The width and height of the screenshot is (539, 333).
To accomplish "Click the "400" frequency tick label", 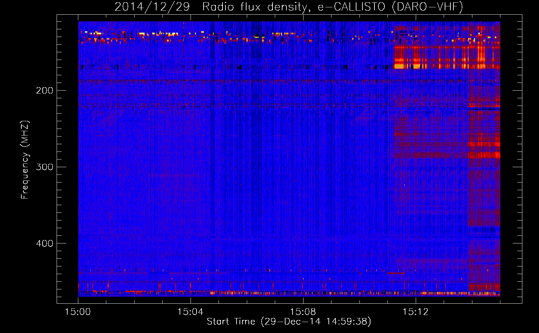I will pyautogui.click(x=44, y=243).
